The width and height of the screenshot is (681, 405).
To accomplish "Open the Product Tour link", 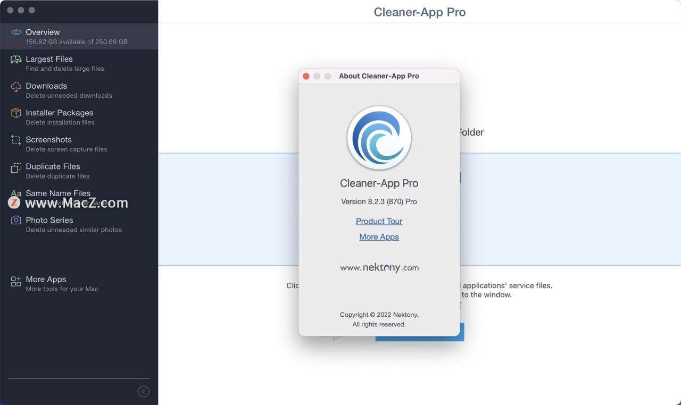I will click(x=379, y=221).
